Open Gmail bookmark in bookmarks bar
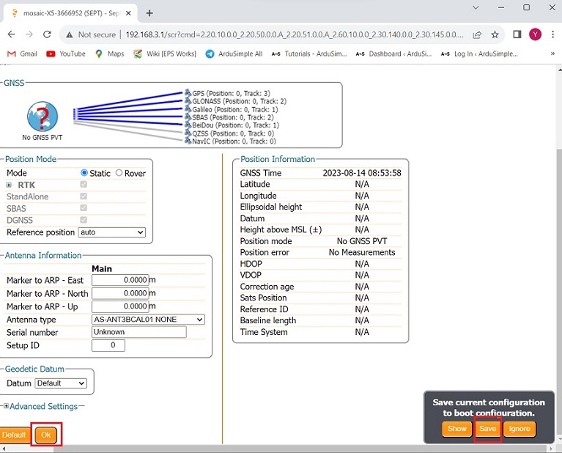This screenshot has height=453, width=562. click(x=22, y=54)
